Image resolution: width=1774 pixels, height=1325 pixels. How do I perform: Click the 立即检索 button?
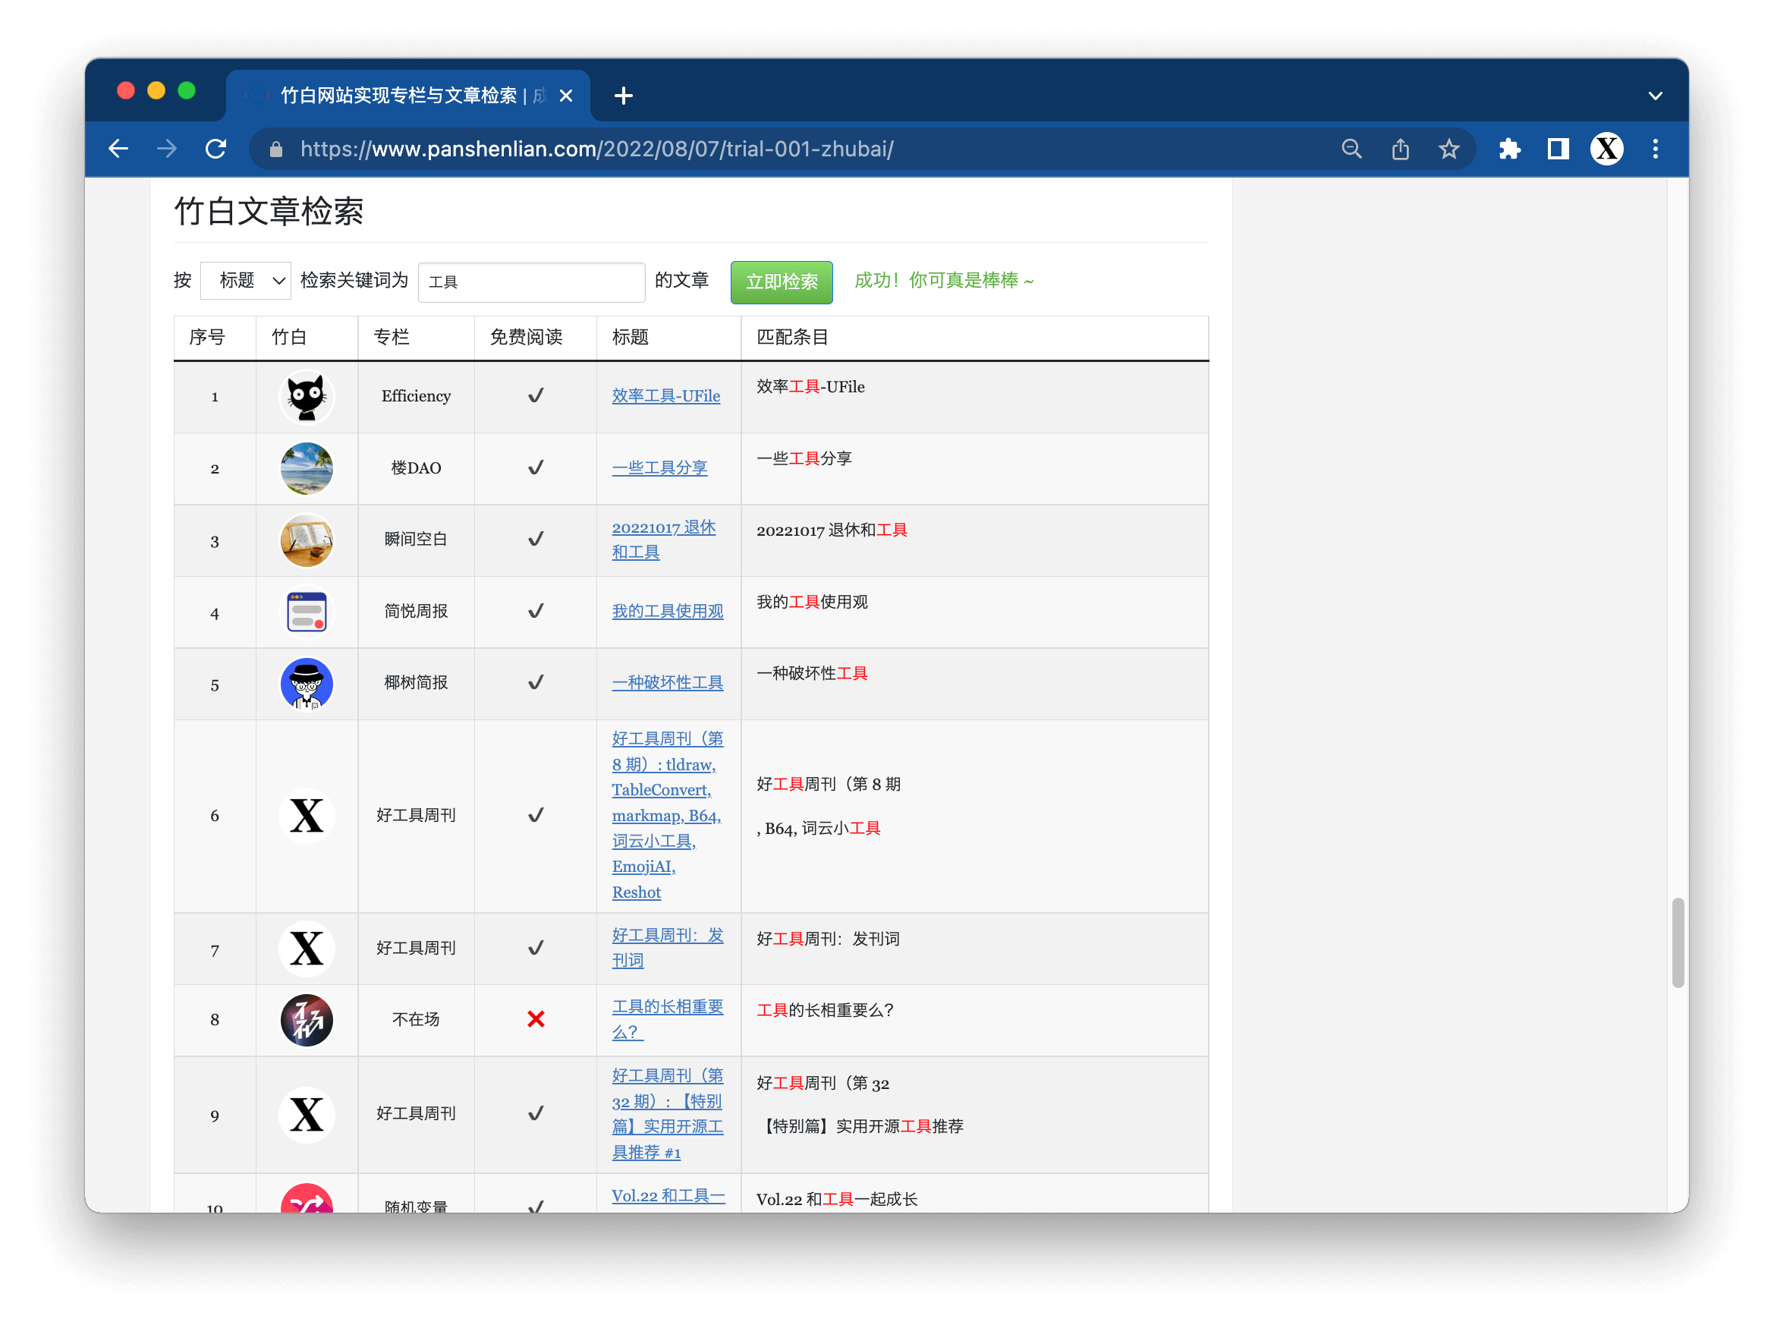pos(781,282)
